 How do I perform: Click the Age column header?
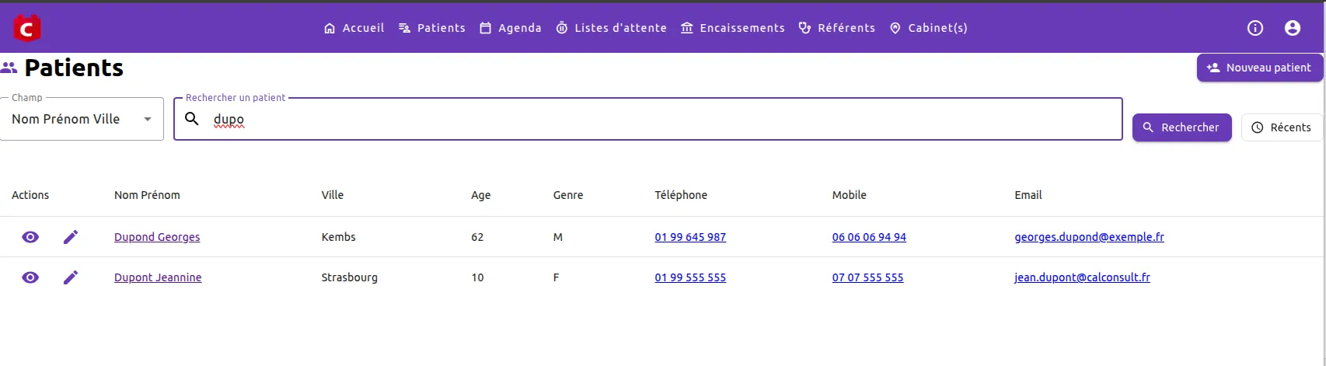(x=480, y=195)
